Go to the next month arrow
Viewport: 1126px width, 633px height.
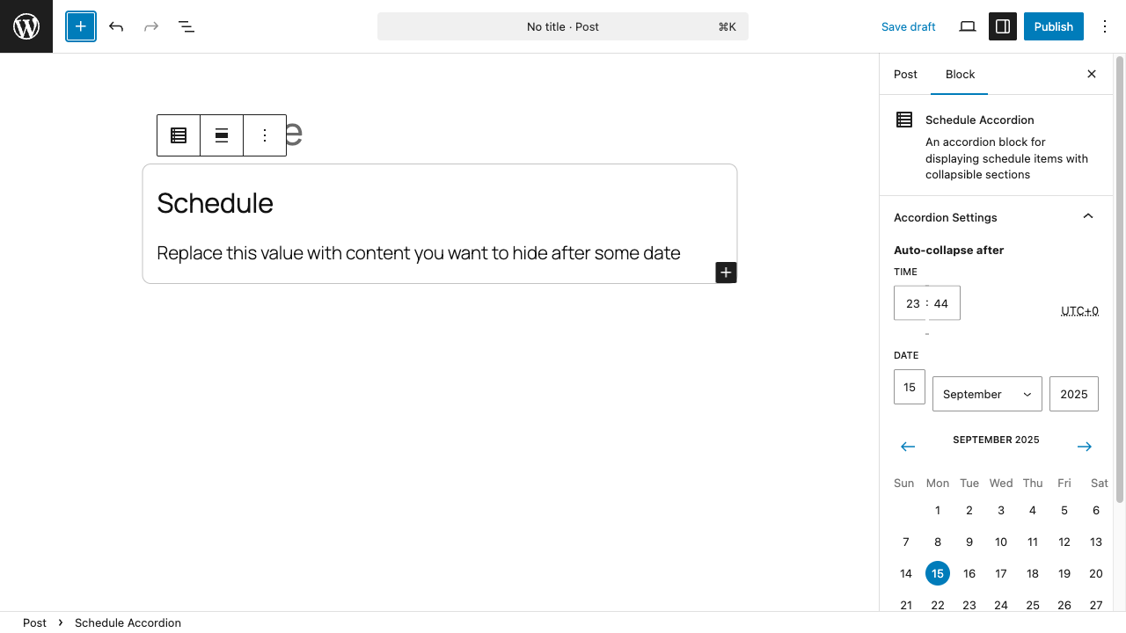1085,447
